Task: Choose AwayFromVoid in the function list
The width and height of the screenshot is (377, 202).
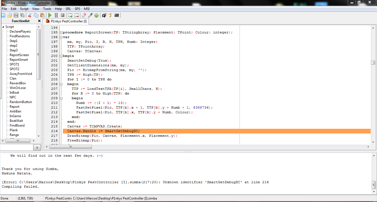Action: tap(21, 74)
